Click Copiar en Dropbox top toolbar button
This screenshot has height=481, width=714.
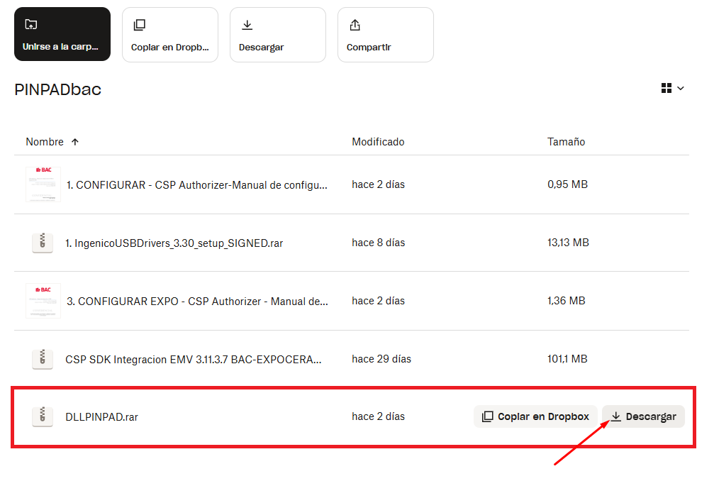tap(170, 35)
